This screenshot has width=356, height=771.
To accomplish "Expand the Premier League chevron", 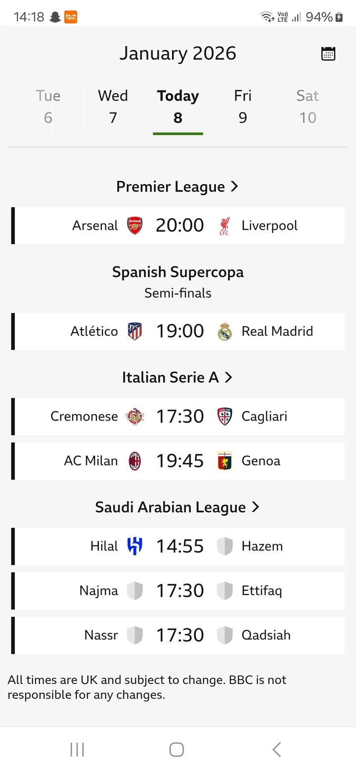I will click(234, 186).
